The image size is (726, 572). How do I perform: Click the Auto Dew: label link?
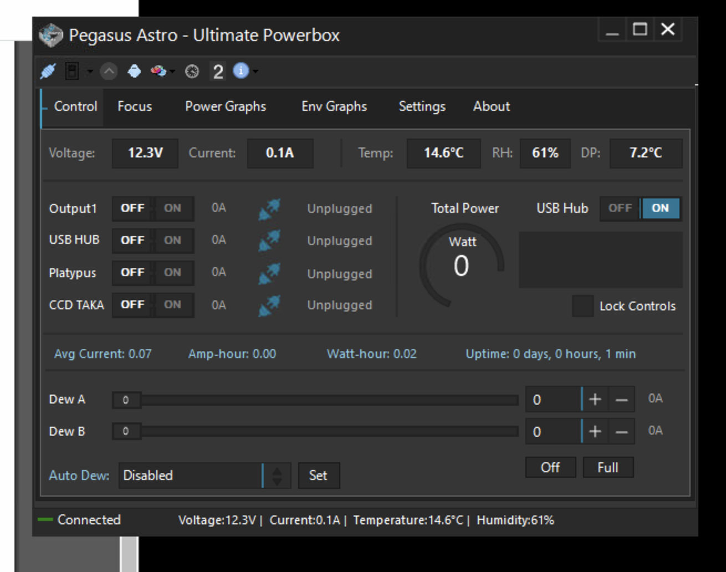coord(79,476)
